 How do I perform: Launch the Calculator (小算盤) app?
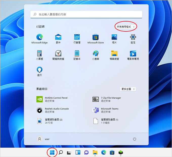[x=39, y=55]
